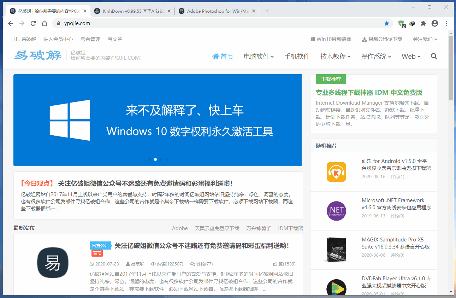This screenshot has width=456, height=298.
Task: Open the 最新Office下载 link
Action: (382, 39)
